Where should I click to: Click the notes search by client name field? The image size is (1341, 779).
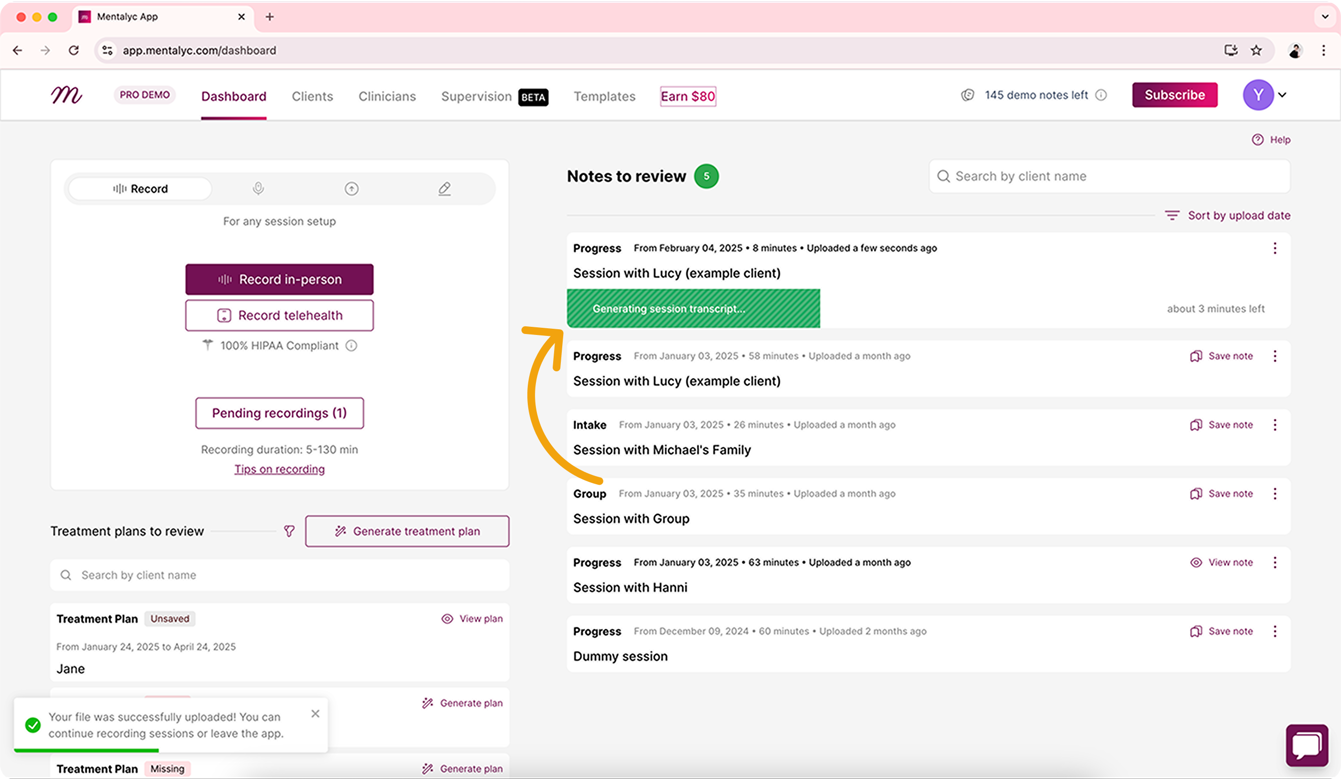click(x=1110, y=177)
